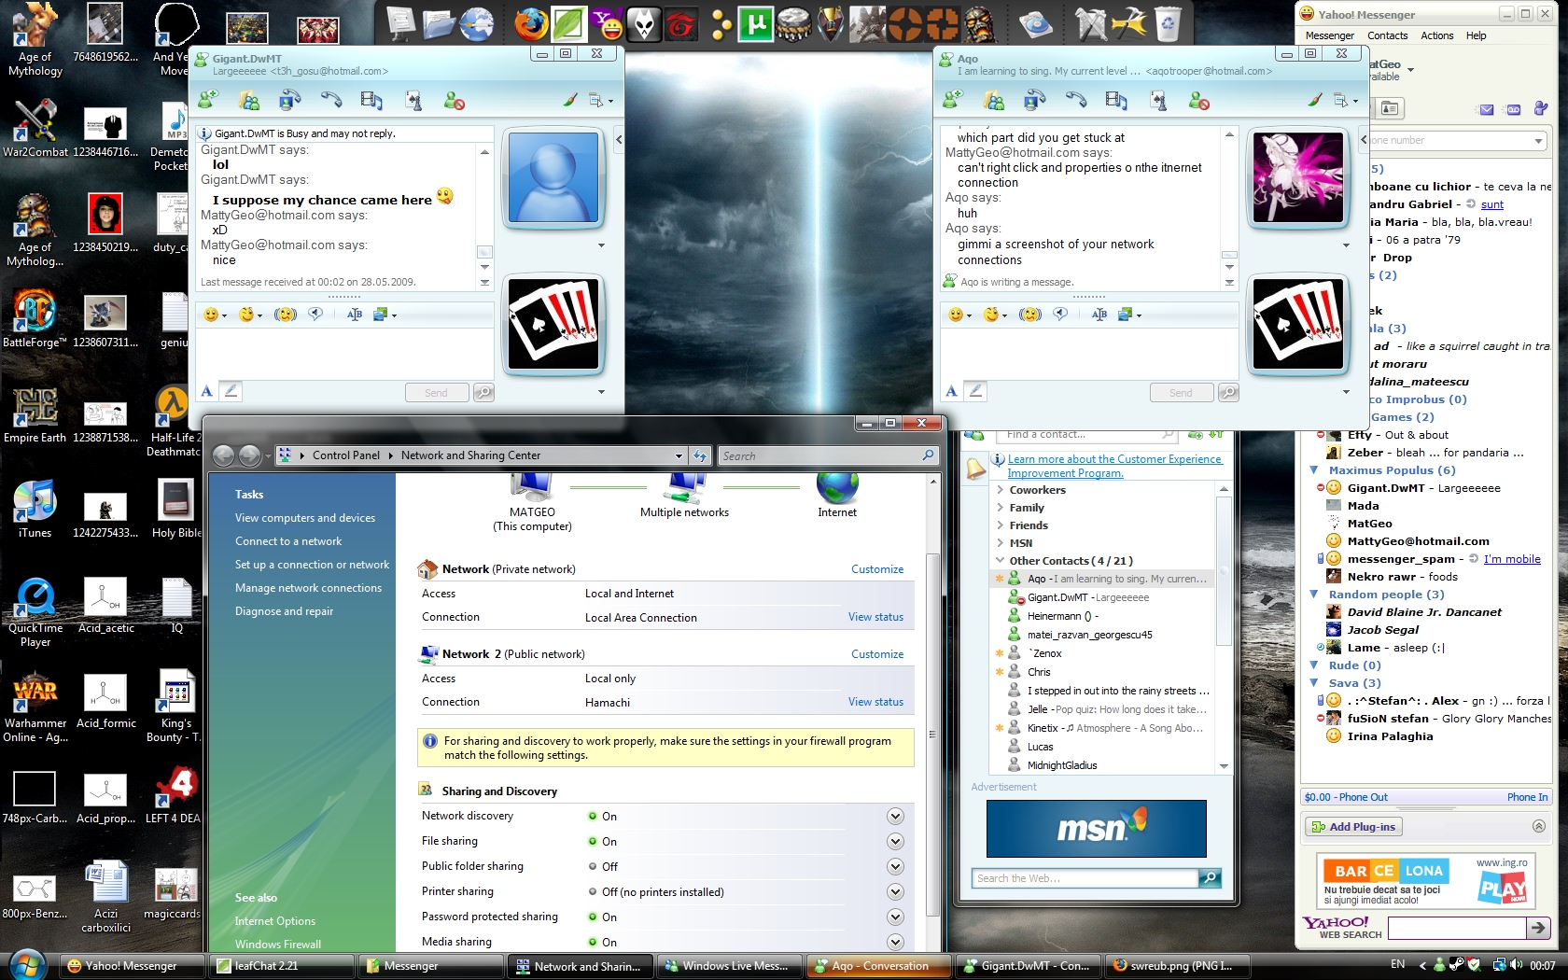This screenshot has height=980, width=1568.
Task: Expand the Printer sharing setting
Action: pyautogui.click(x=895, y=891)
